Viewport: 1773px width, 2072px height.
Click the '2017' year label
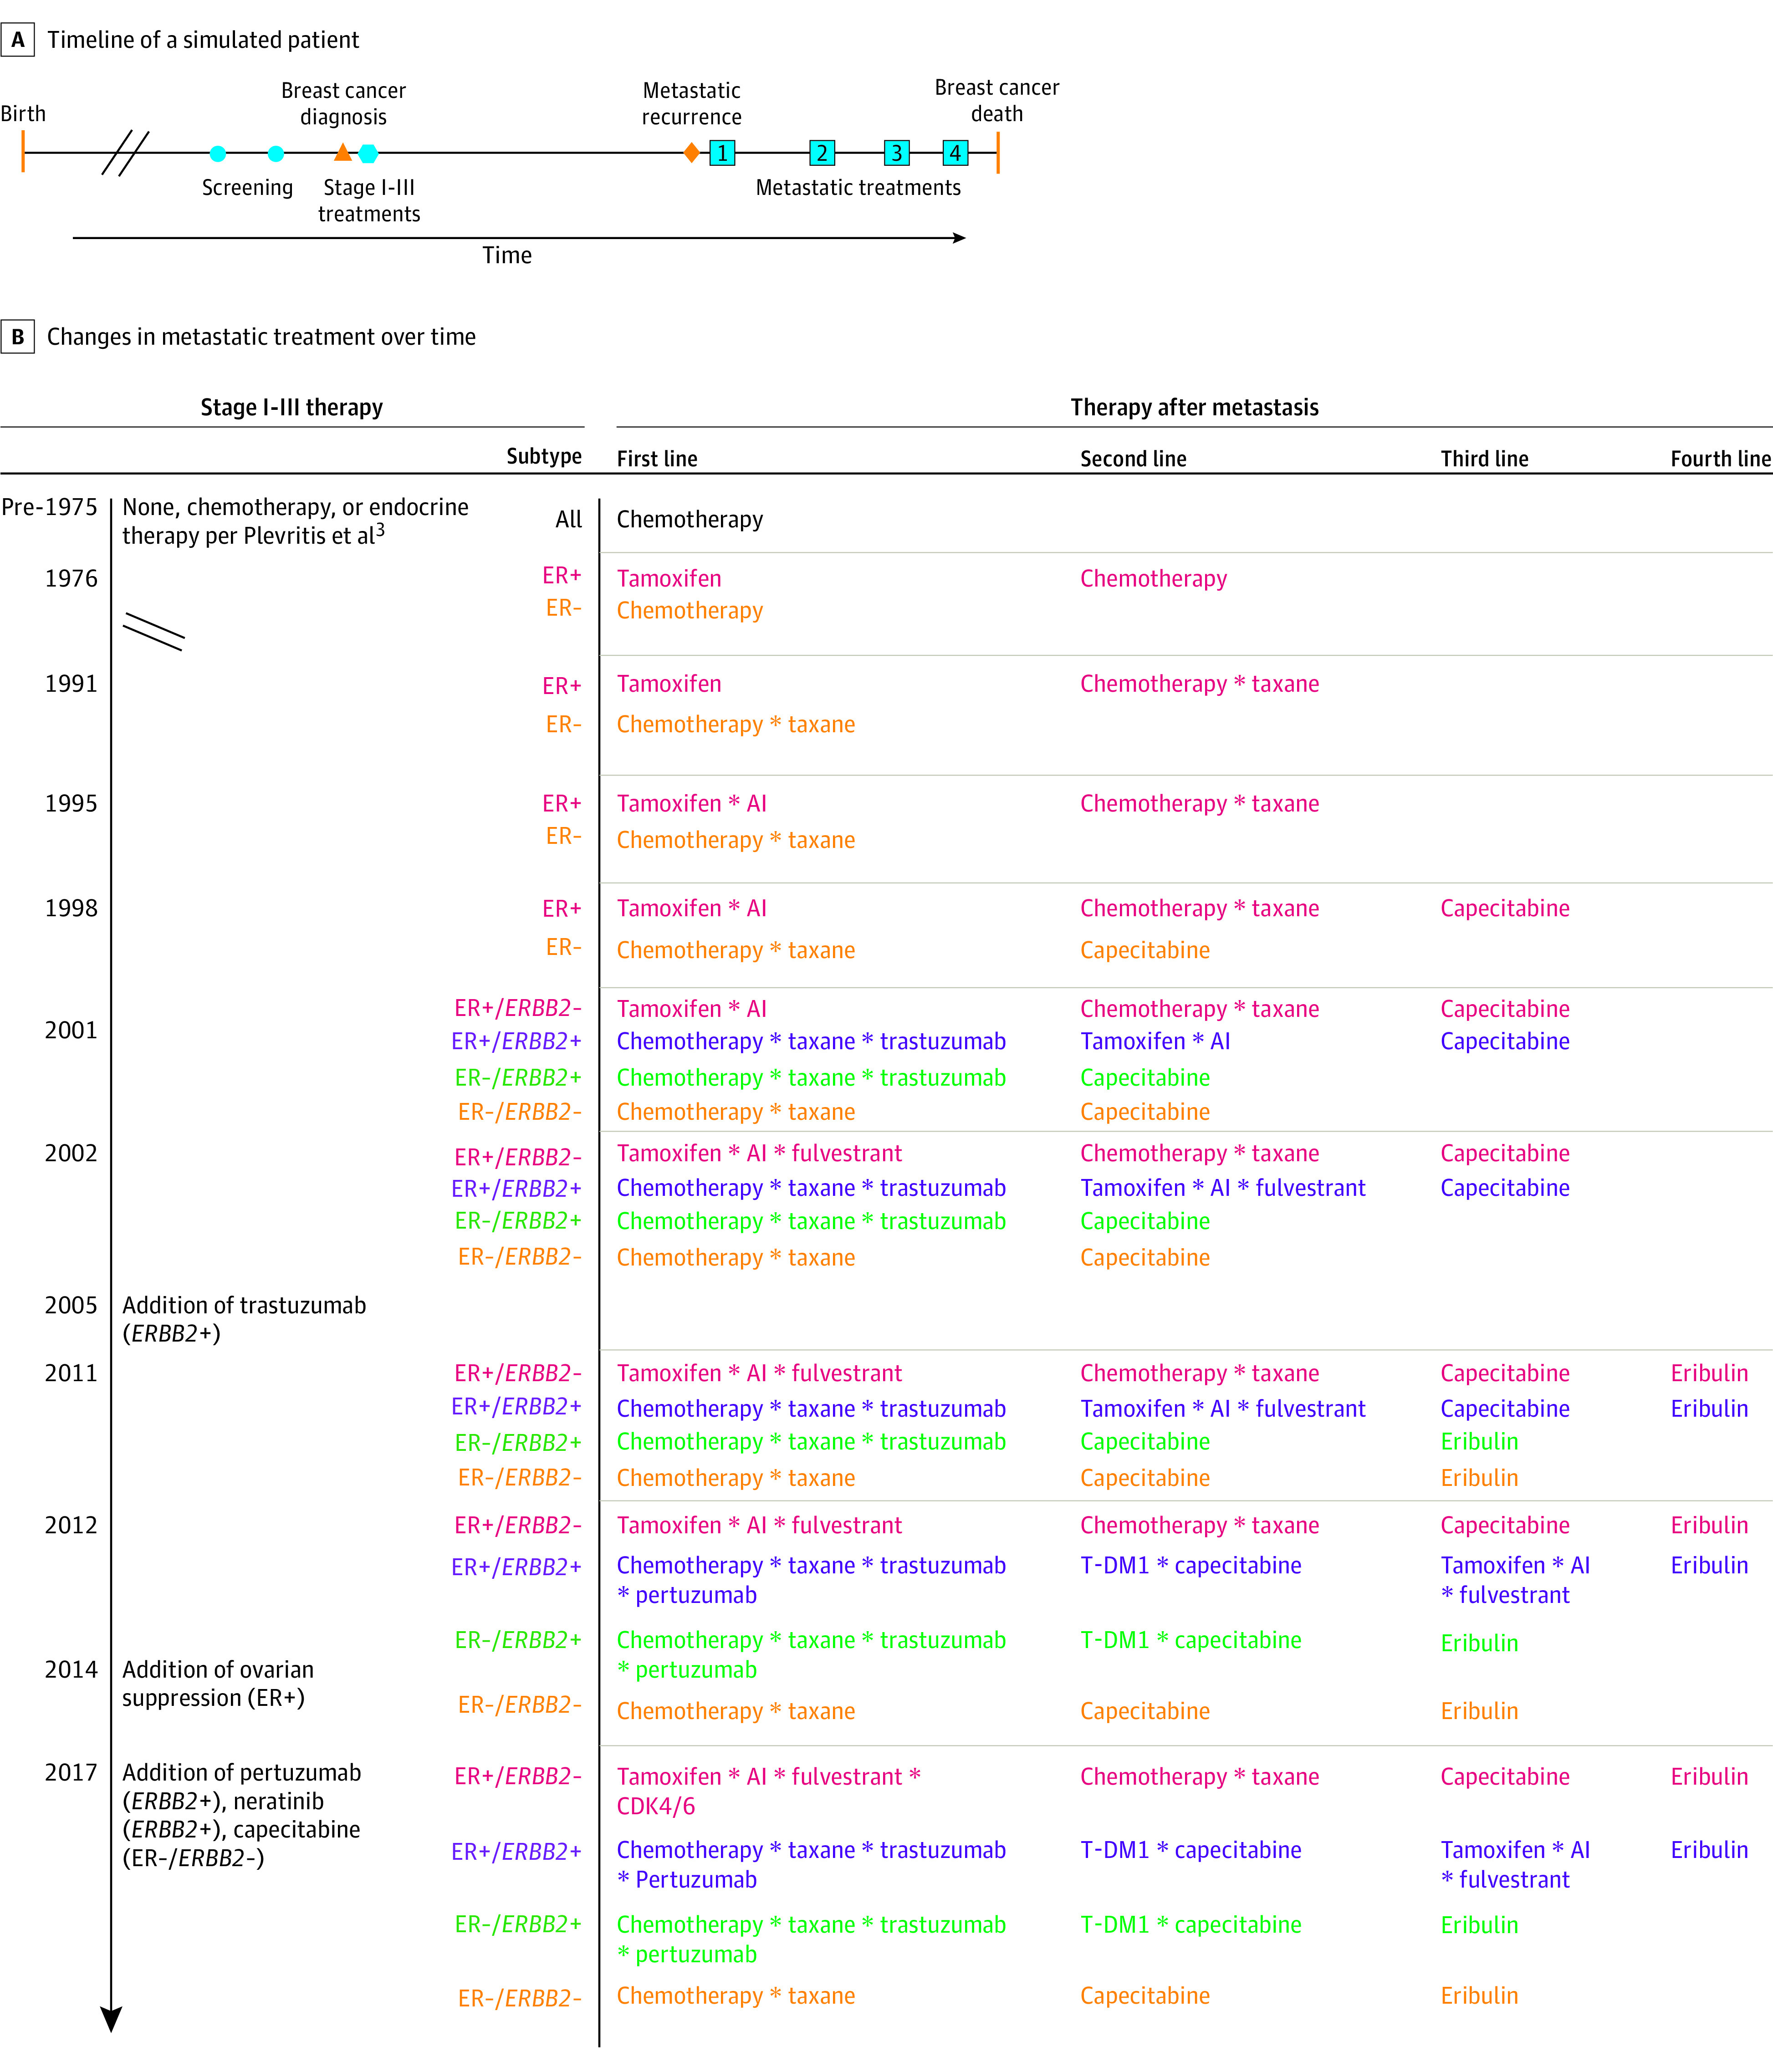coord(71,1772)
